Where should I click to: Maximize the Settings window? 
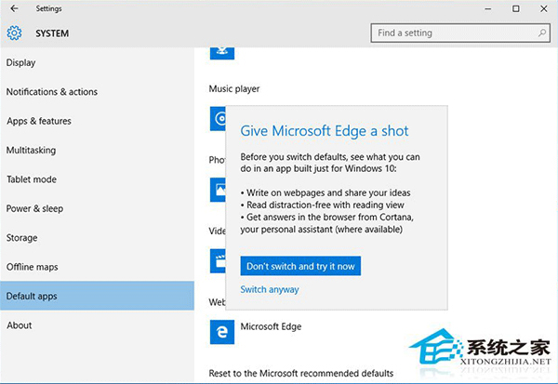(x=515, y=9)
